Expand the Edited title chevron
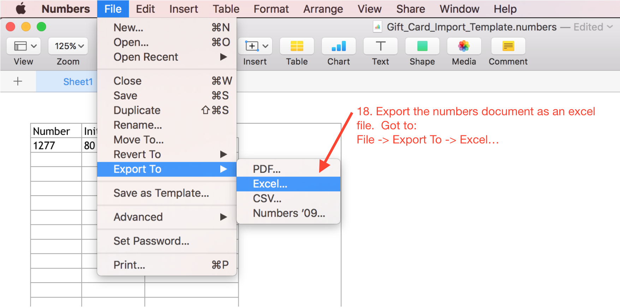 610,27
